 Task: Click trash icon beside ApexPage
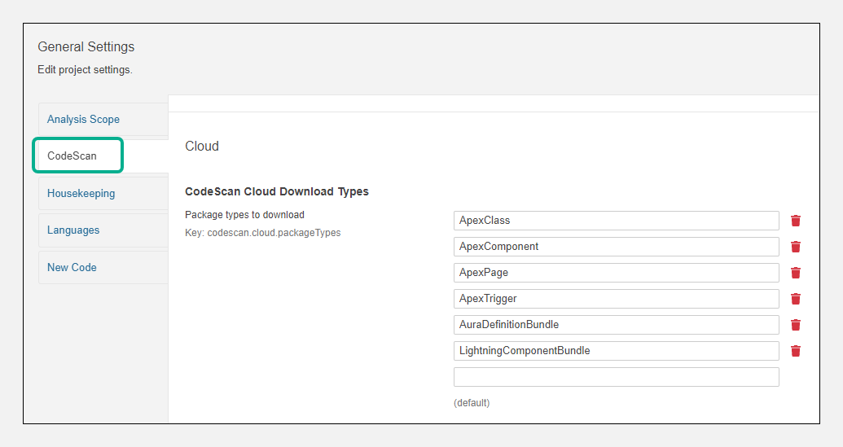click(796, 273)
